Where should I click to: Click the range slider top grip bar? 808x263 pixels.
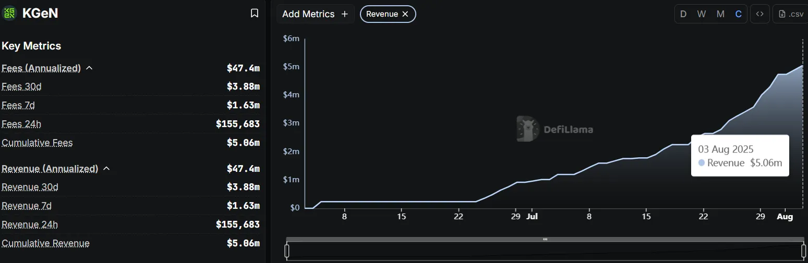[x=545, y=239]
